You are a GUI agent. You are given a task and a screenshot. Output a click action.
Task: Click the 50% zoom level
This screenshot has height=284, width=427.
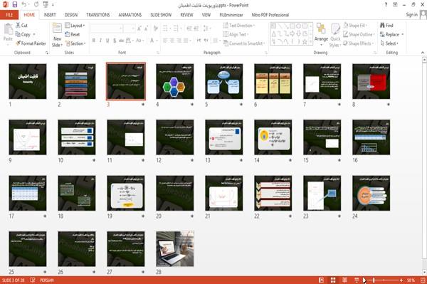click(x=411, y=280)
